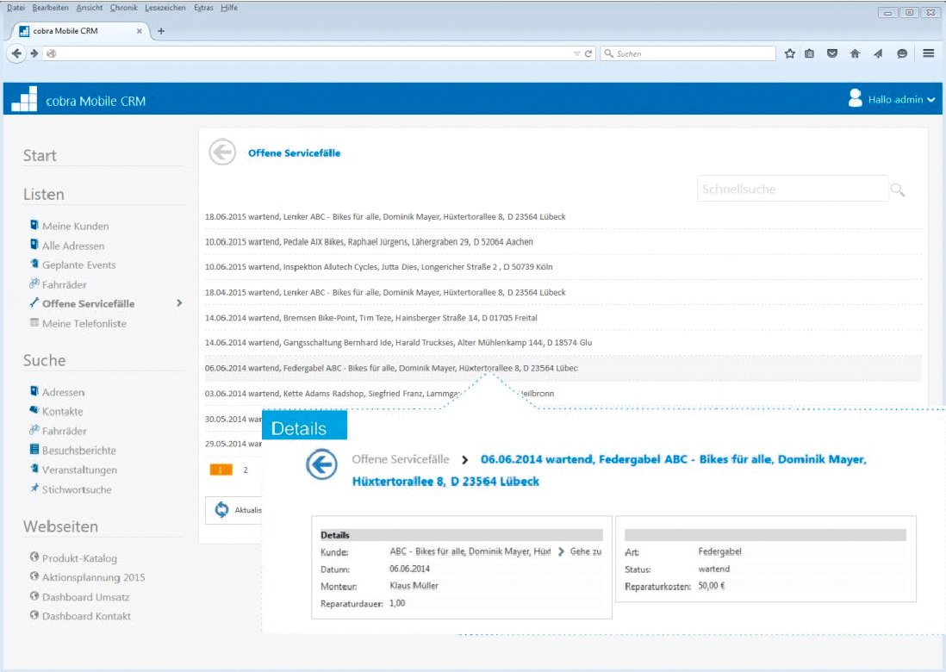The width and height of the screenshot is (946, 672).
Task: Open the Extras menu in menu bar
Action: tap(202, 8)
